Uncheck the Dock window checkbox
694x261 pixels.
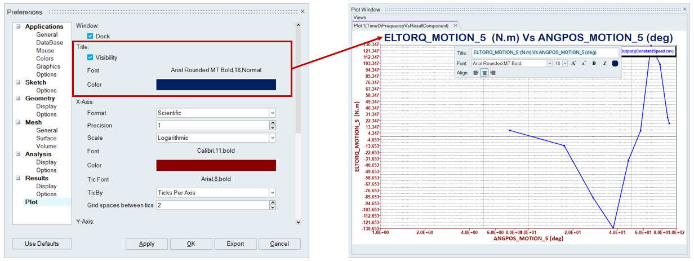[90, 36]
